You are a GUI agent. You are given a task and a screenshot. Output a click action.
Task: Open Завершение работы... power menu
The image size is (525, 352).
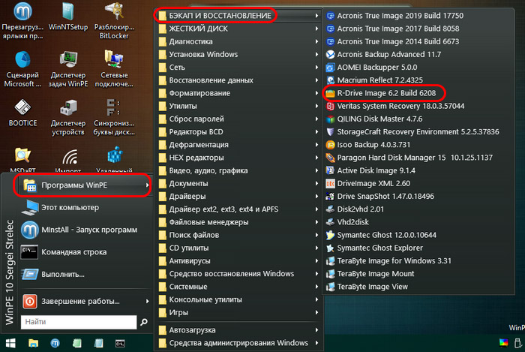pyautogui.click(x=85, y=301)
